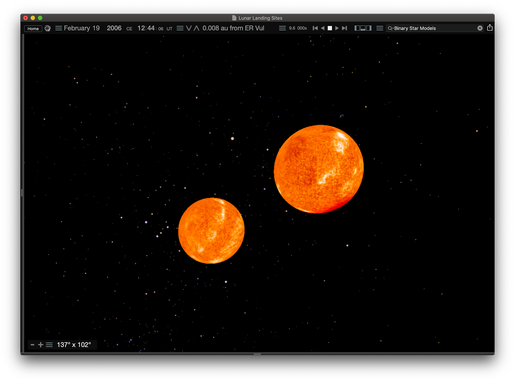Open the search scope dropdown
515x382 pixels.
pos(391,28)
